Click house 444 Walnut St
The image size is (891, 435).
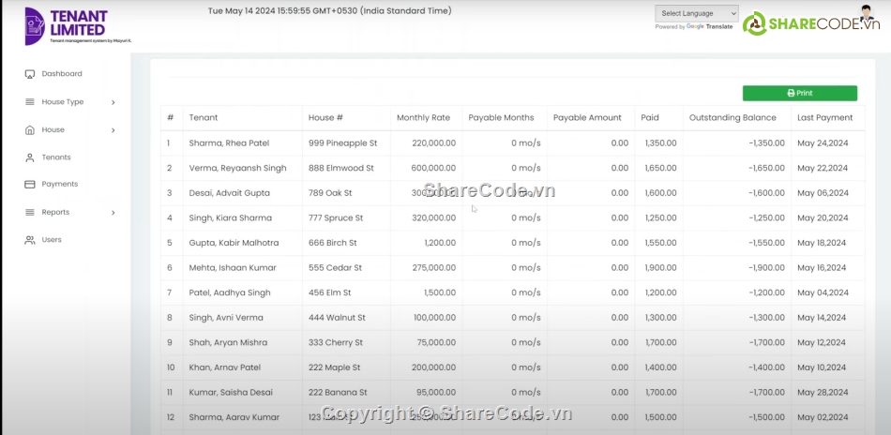tap(337, 318)
